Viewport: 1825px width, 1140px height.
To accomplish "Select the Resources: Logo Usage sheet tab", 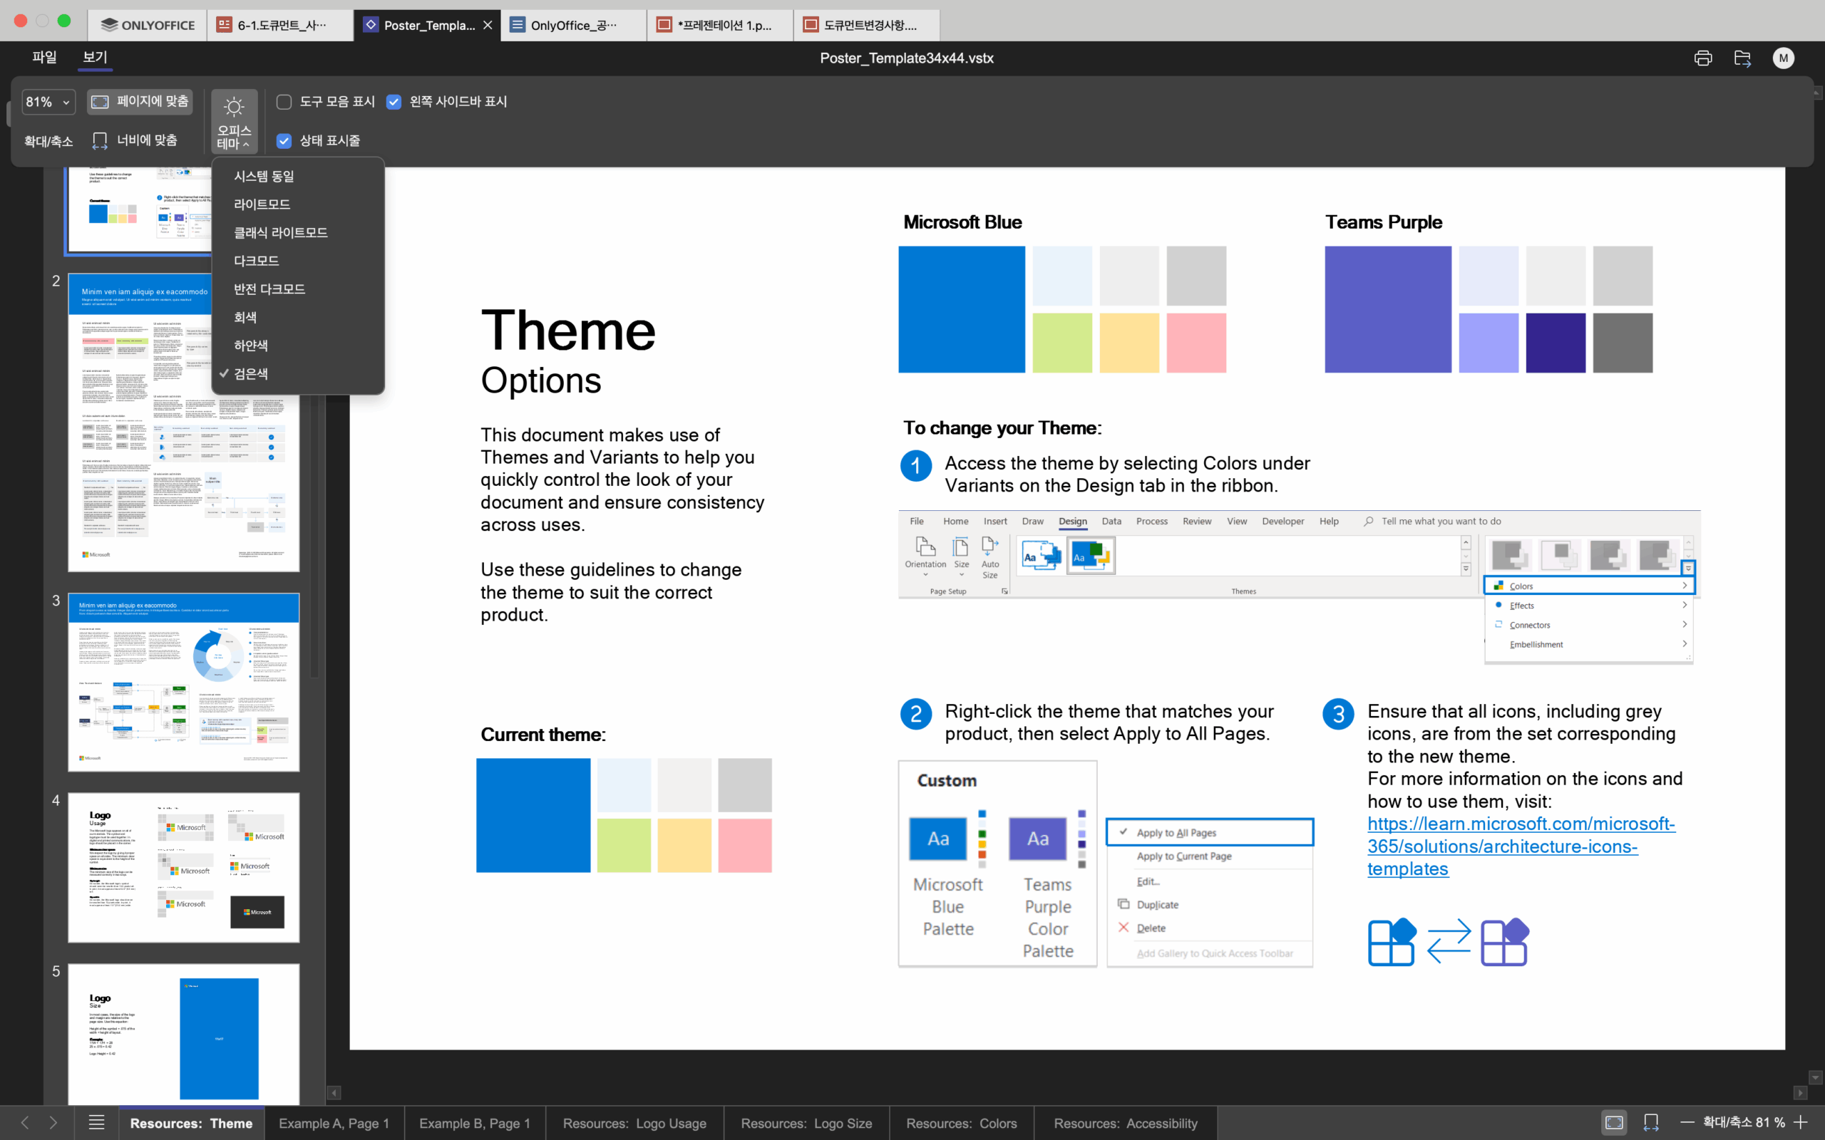I will (634, 1123).
